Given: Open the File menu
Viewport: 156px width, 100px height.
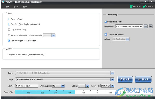Looking at the screenshot, I should point(8,7).
